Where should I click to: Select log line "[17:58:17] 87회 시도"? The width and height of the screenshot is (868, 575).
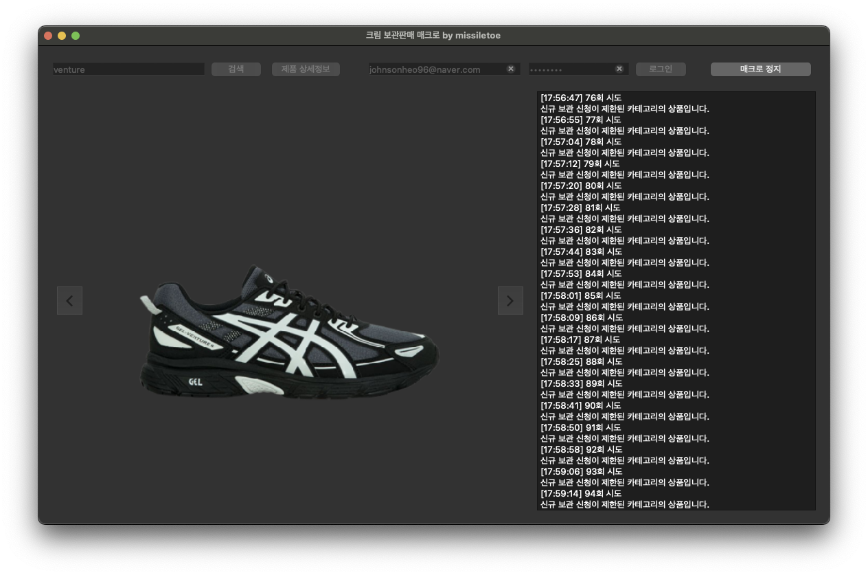(x=581, y=339)
